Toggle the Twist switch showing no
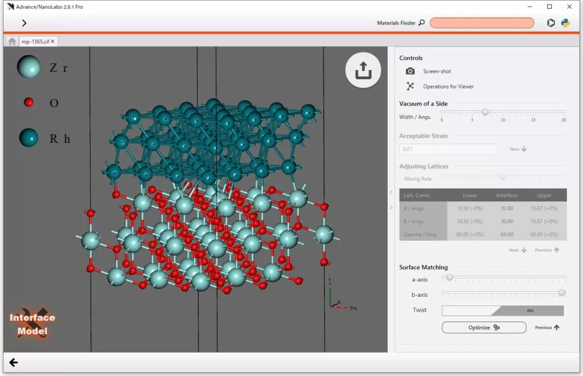The width and height of the screenshot is (583, 376). click(x=503, y=310)
